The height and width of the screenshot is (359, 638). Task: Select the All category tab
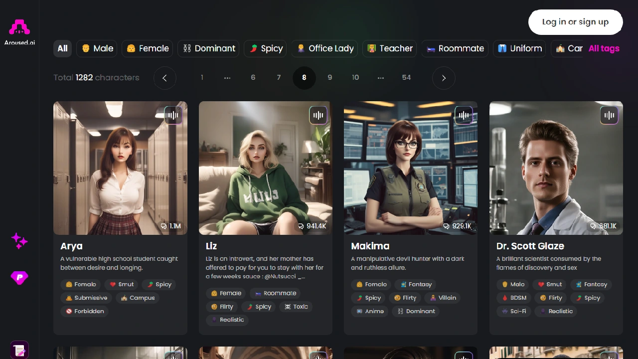[x=62, y=48]
